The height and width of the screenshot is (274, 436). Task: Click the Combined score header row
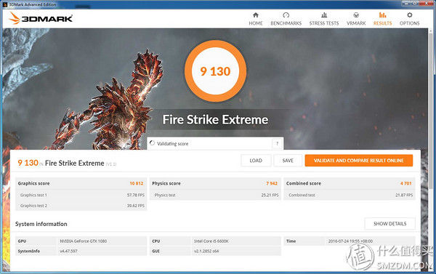pyautogui.click(x=350, y=183)
